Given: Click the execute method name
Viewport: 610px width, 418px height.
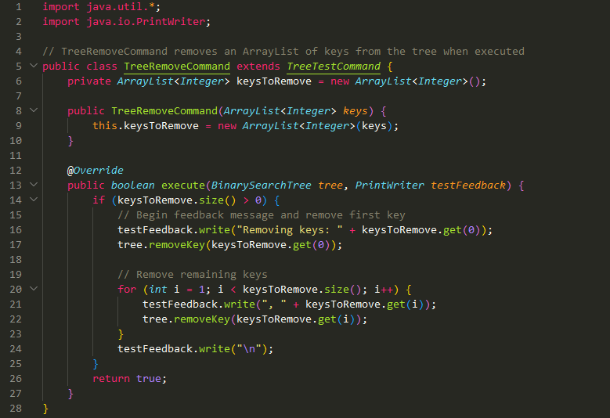Looking at the screenshot, I should click(183, 185).
